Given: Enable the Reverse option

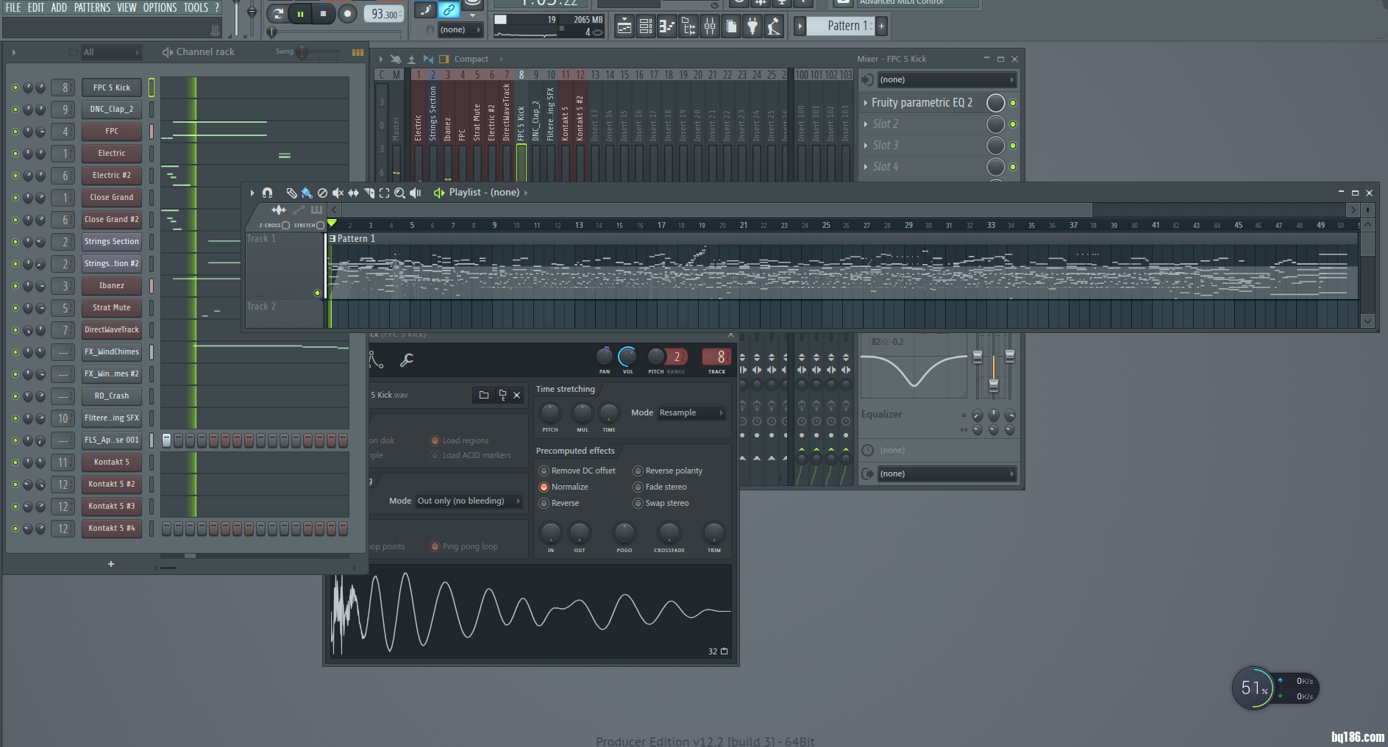Looking at the screenshot, I should click(x=544, y=503).
